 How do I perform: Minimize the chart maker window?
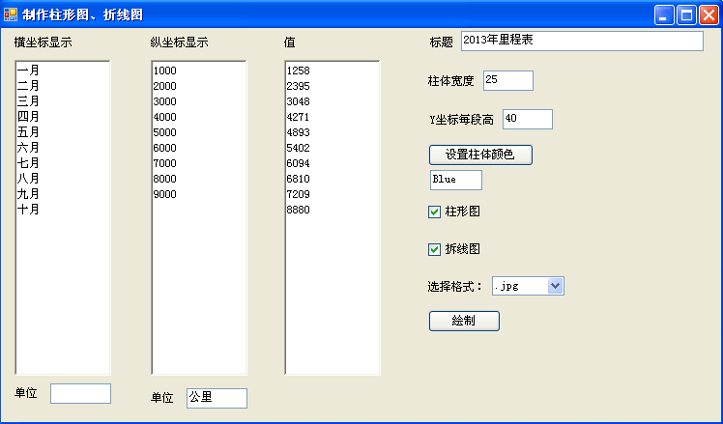[x=665, y=14]
